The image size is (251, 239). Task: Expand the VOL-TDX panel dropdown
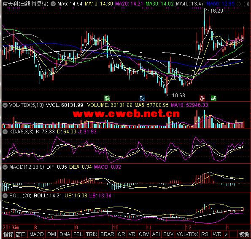(x=5, y=105)
